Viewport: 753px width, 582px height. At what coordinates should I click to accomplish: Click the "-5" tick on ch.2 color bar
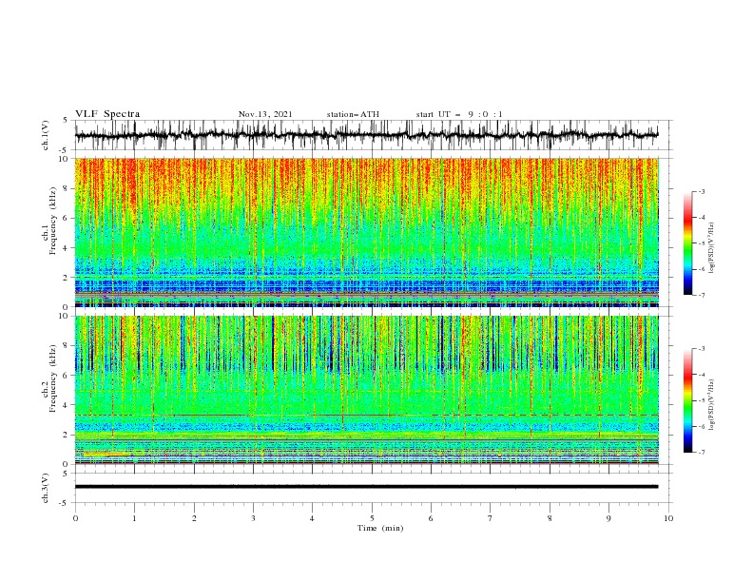[701, 400]
